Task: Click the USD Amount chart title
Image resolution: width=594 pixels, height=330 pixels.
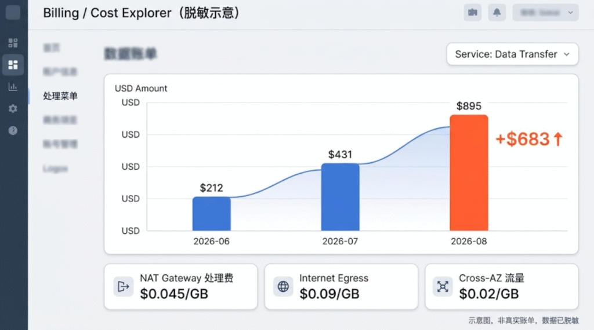Action: [141, 89]
